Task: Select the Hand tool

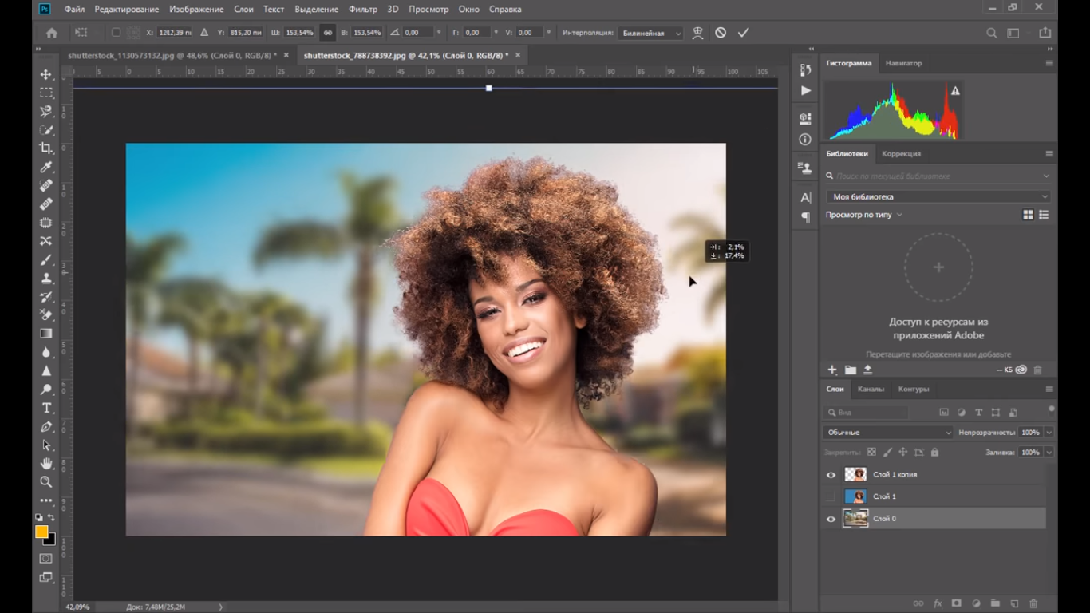Action: point(46,464)
